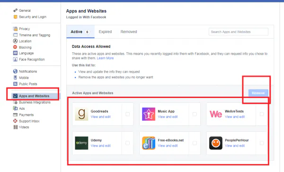284x172 pixels.
Task: Open the Notifications sidebar entry
Action: pyautogui.click(x=28, y=72)
